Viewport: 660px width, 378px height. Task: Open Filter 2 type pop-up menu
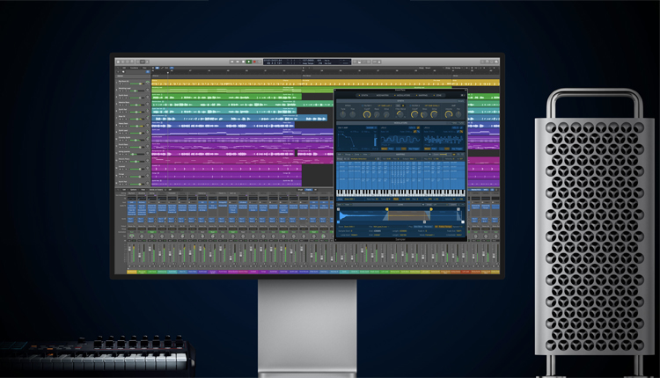[432, 105]
